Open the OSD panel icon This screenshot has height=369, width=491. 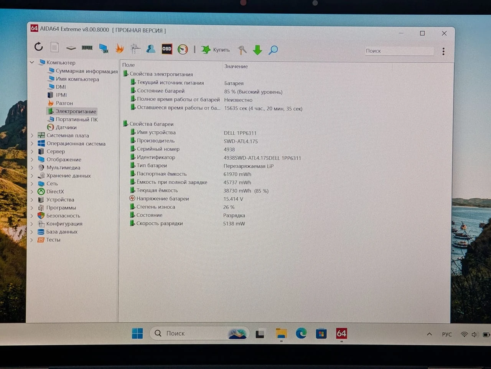pyautogui.click(x=167, y=49)
